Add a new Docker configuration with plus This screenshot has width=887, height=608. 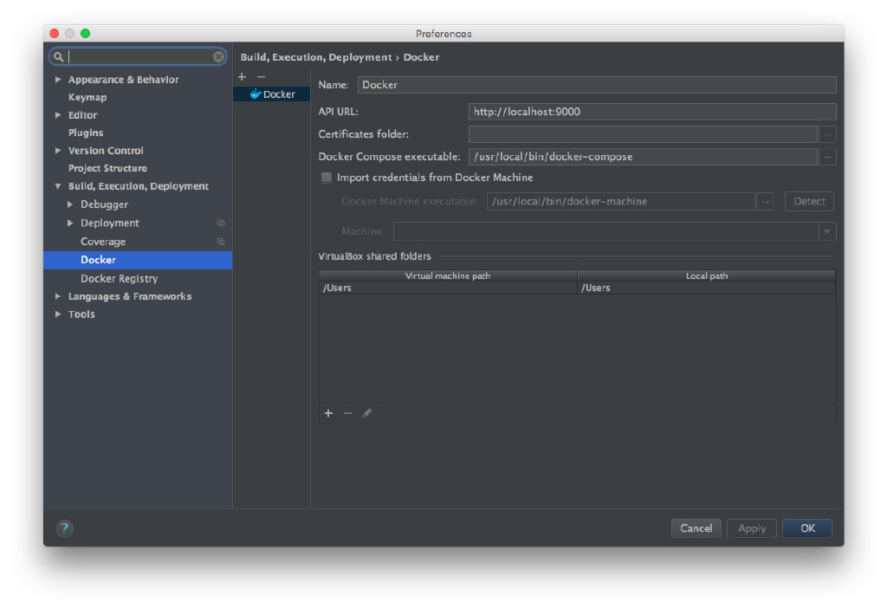click(x=242, y=77)
